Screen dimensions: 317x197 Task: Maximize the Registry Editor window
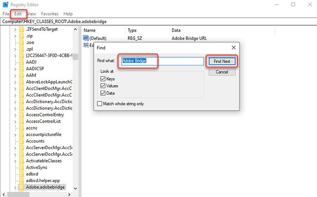(x=293, y=5)
